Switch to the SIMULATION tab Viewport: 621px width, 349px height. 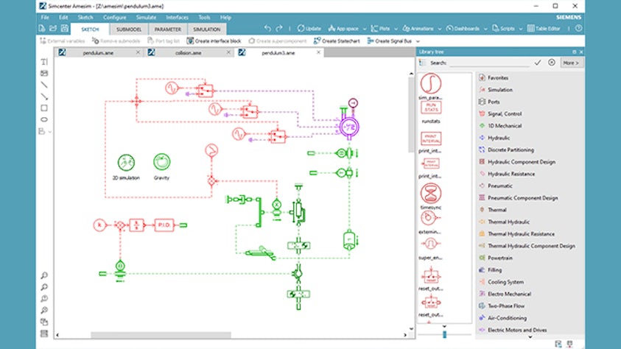[207, 29]
